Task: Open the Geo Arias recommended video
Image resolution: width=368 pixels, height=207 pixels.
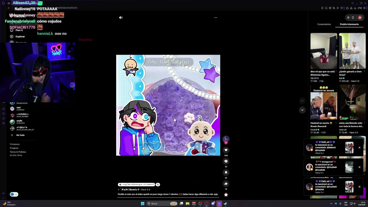Action: 352,51
